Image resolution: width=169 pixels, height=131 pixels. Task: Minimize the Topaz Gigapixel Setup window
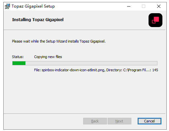coord(129,6)
